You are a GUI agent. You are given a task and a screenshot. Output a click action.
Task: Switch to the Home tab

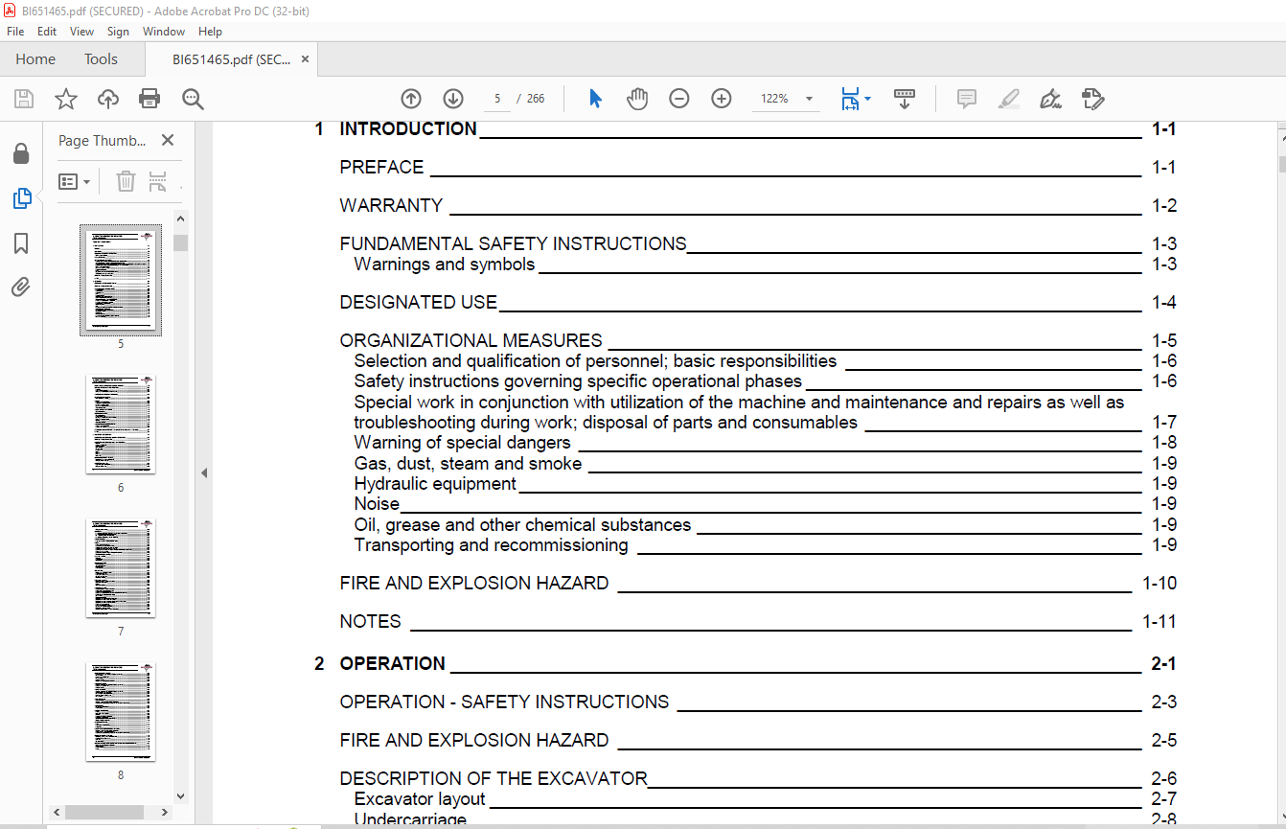point(35,59)
